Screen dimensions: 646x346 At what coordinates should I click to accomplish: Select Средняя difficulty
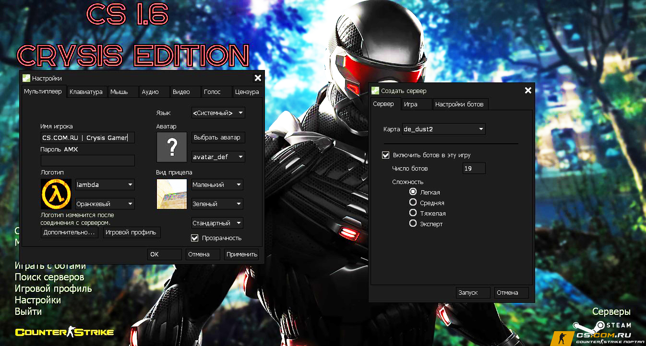pos(413,202)
